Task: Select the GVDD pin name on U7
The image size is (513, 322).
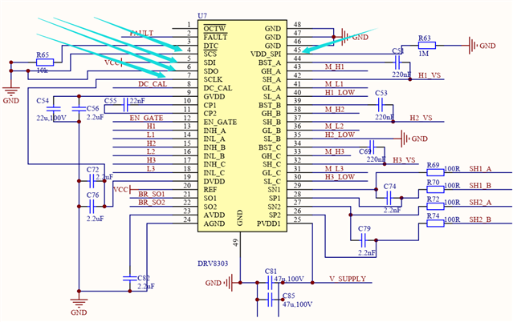Action: coord(214,96)
